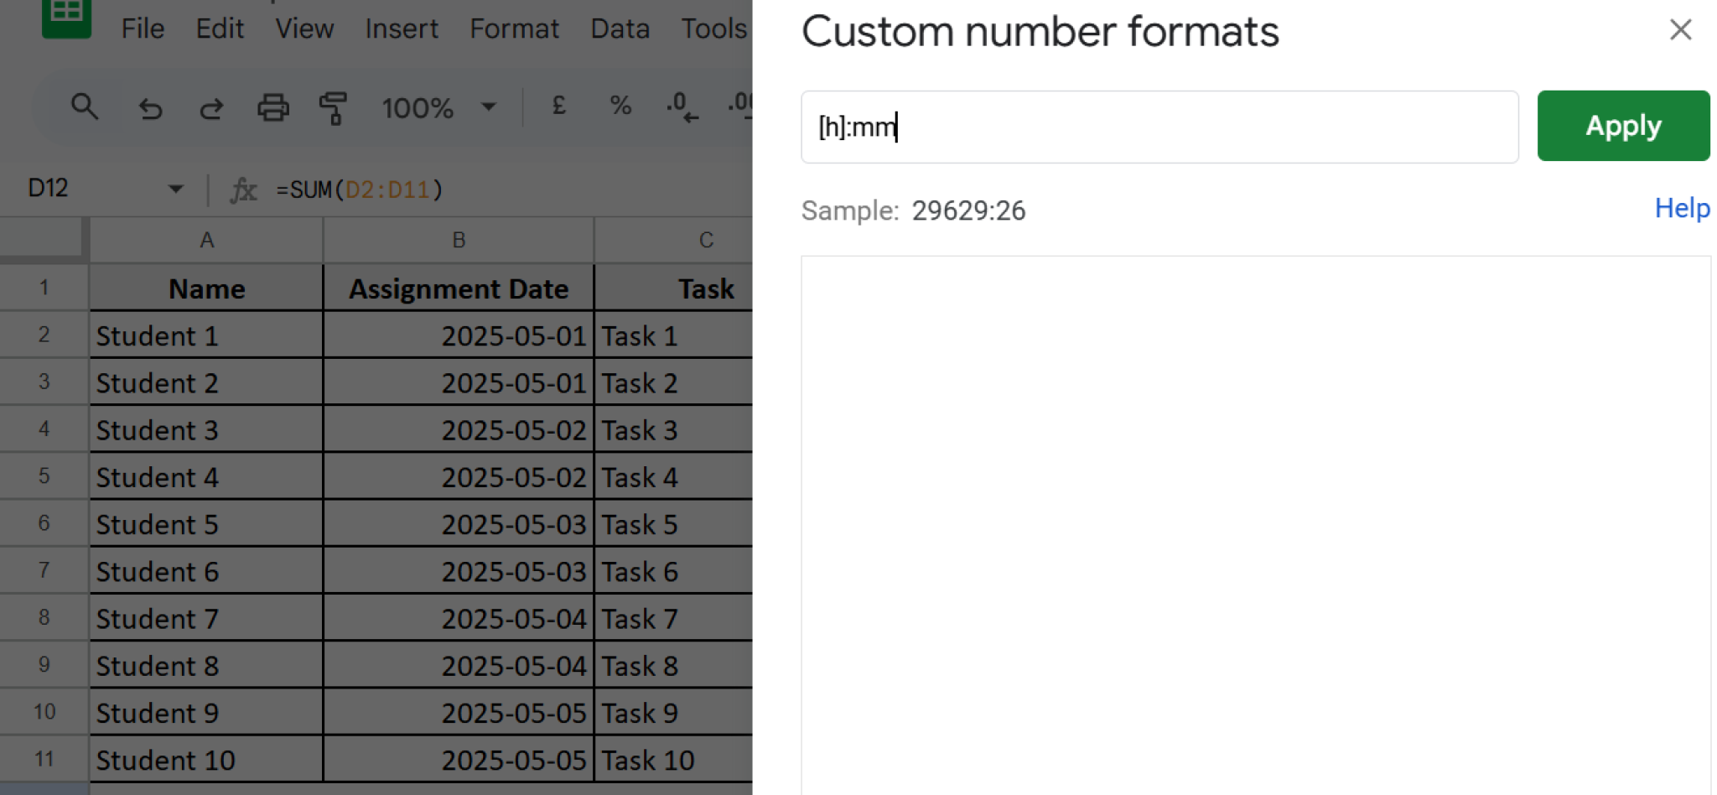Select column A header
The height and width of the screenshot is (795, 1717).
click(x=206, y=241)
